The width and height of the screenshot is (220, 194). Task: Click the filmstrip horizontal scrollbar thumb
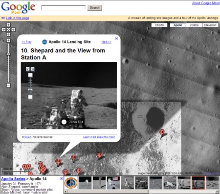(108, 192)
